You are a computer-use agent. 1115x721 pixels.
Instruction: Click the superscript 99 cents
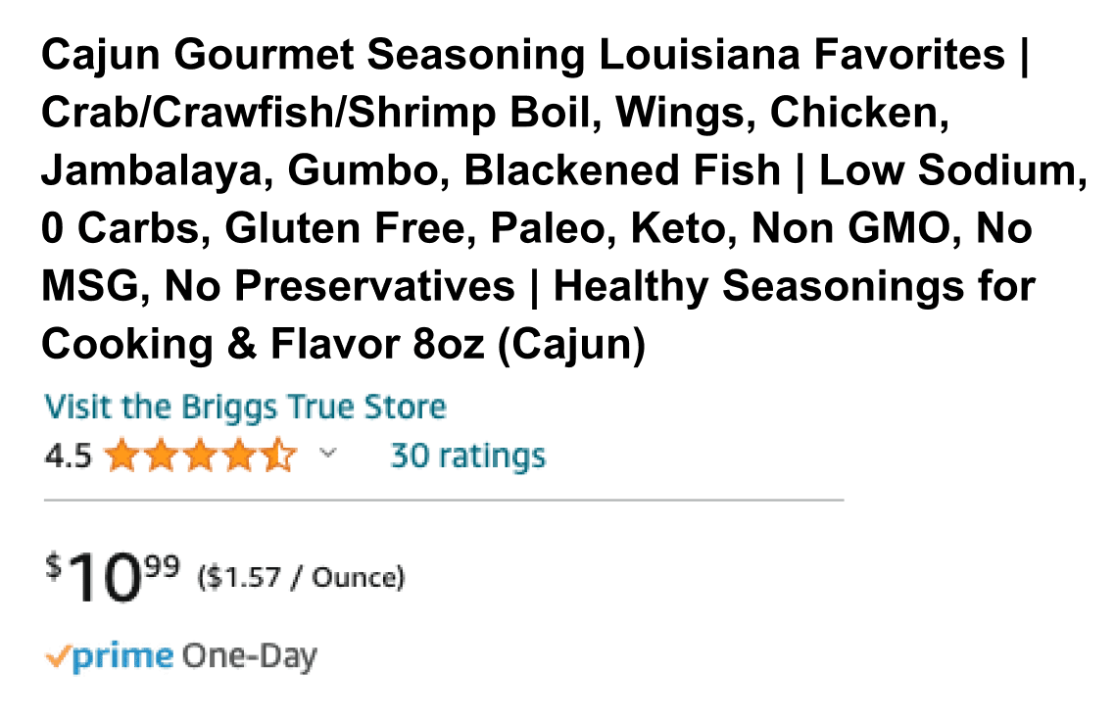click(162, 566)
